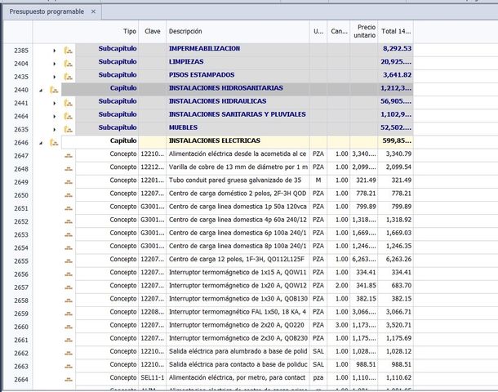This screenshot has width=498, height=392.
Task: Click folder icon of INSTALACIONES ELECTRICAS chapter
Action: [54, 143]
